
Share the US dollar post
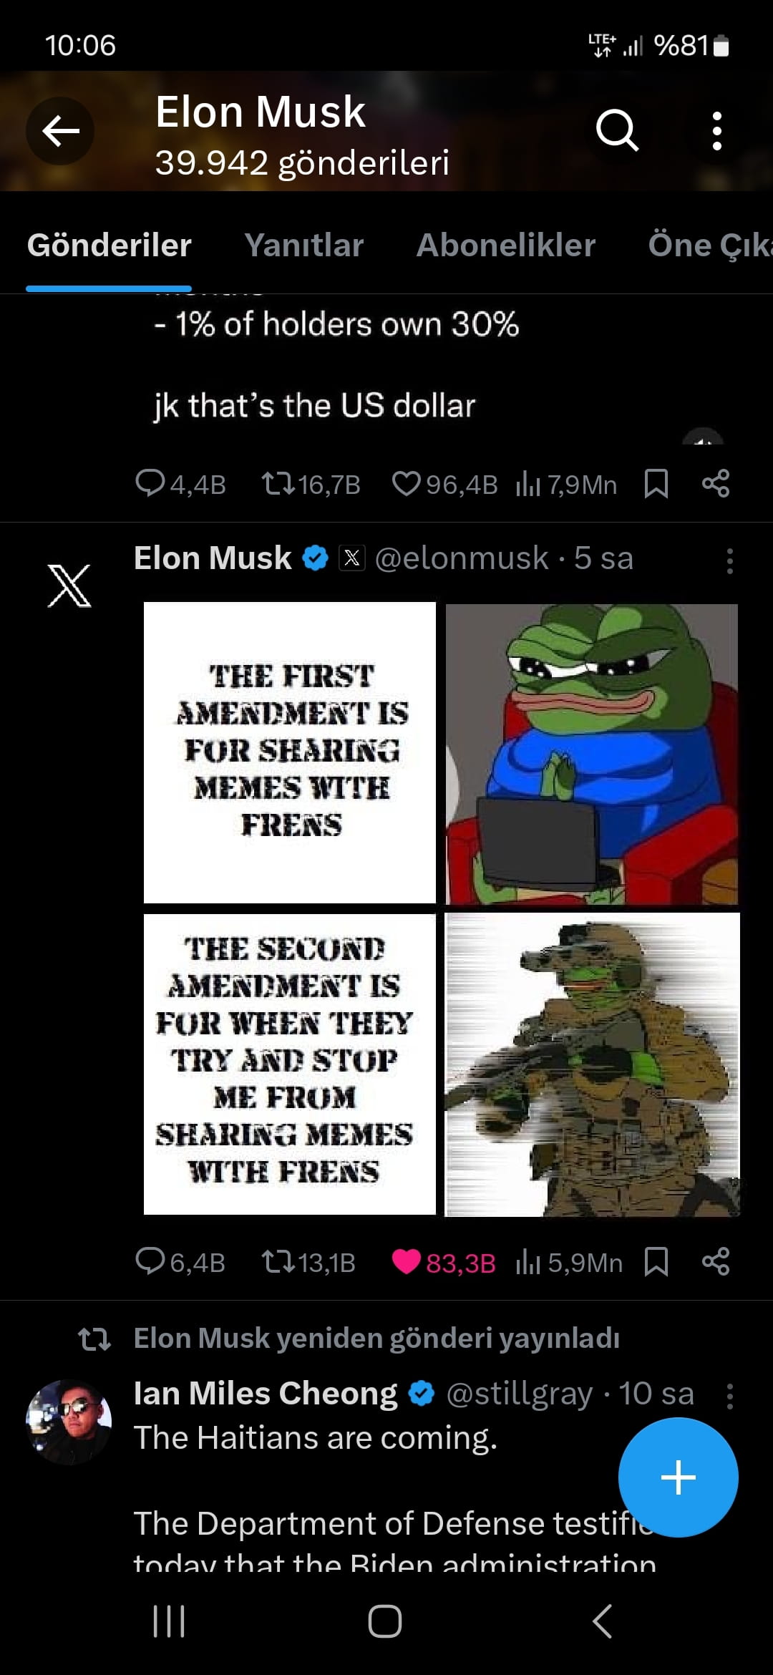tap(716, 483)
